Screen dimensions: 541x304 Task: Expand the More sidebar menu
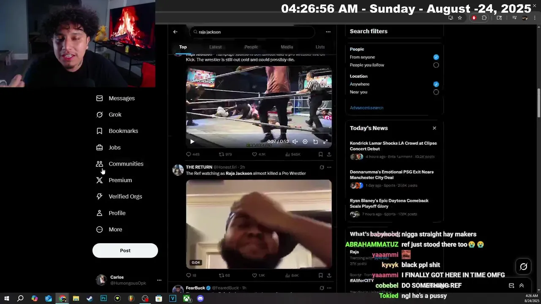(109, 230)
